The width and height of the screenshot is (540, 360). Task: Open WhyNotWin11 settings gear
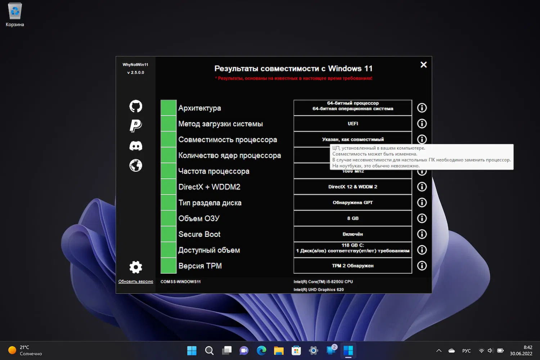point(136,267)
